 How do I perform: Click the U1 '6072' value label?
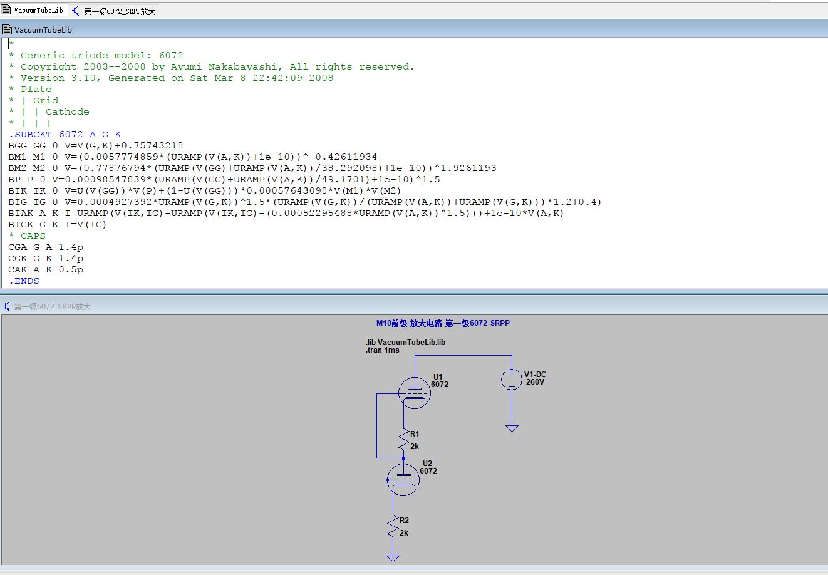(440, 384)
